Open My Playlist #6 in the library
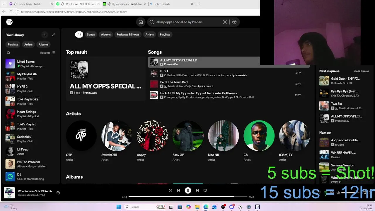375x211 pixels. (31, 76)
